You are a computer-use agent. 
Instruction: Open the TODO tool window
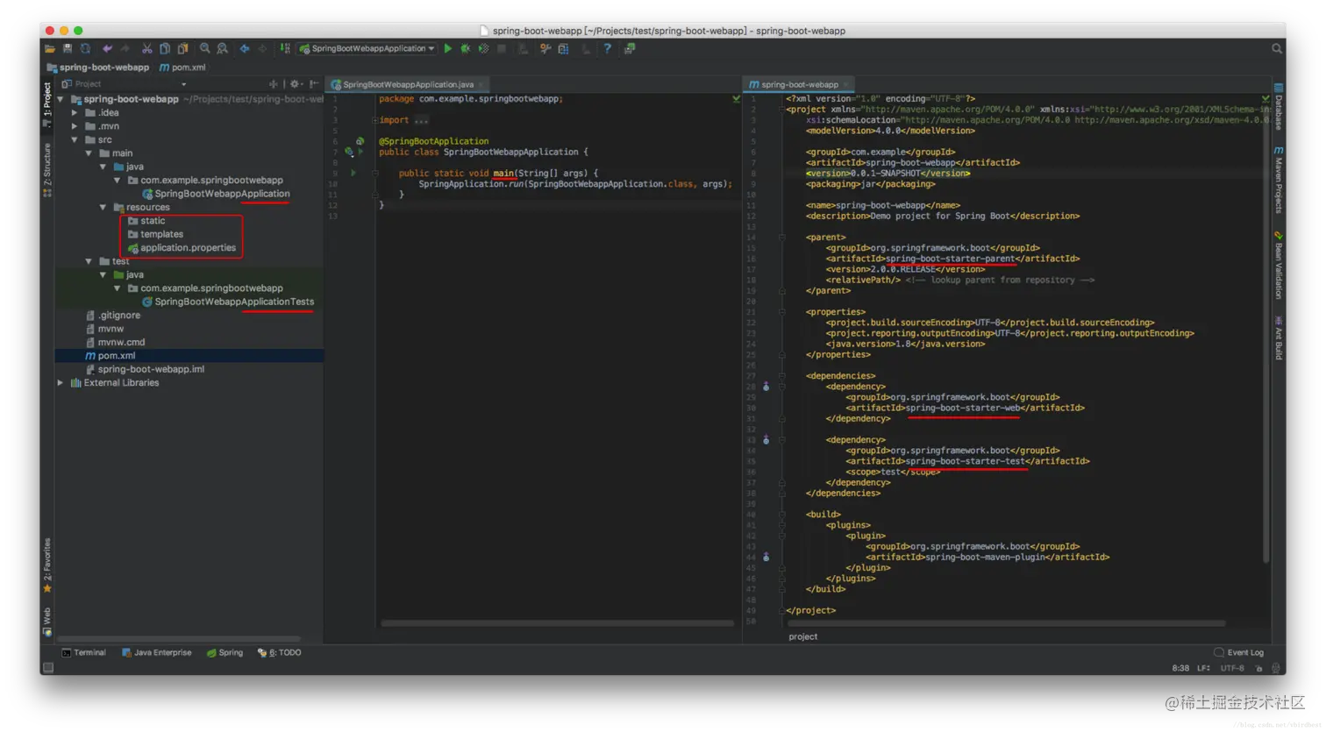(280, 653)
